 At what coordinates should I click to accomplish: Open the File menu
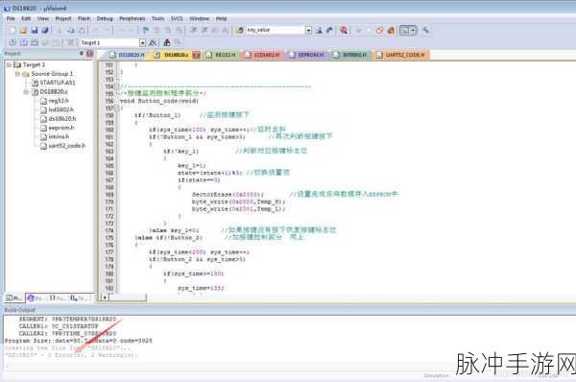tap(11, 18)
